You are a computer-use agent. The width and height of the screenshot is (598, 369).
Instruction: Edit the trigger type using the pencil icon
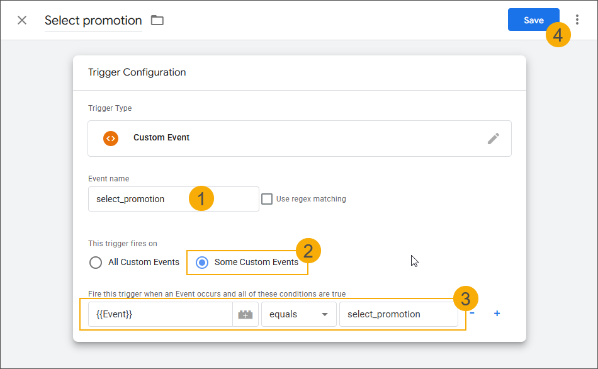(x=494, y=139)
